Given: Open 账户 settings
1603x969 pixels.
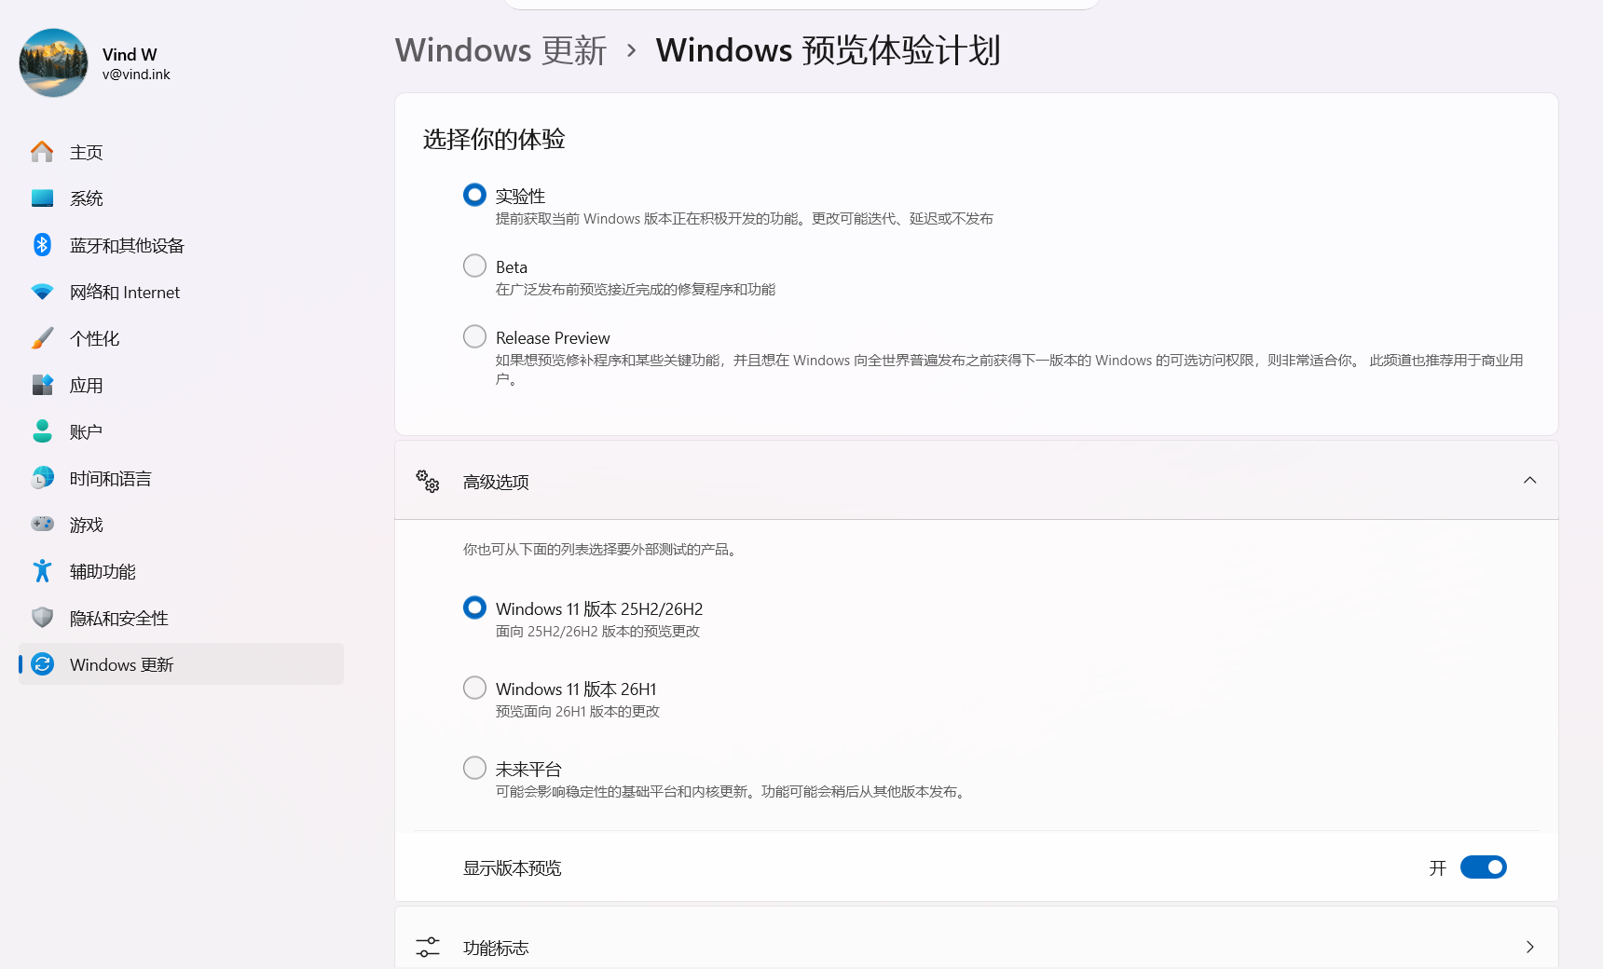Looking at the screenshot, I should coord(181,431).
